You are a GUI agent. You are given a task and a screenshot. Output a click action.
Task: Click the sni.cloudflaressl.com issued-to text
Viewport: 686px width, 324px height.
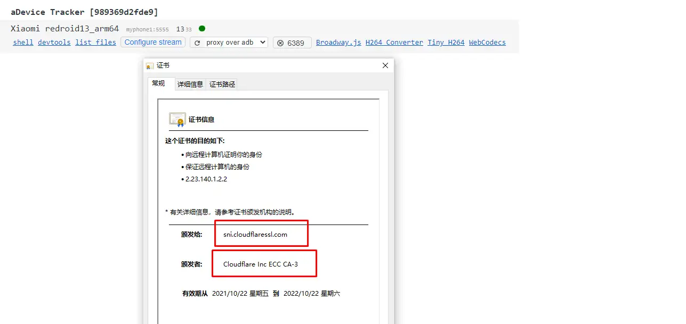pos(255,235)
